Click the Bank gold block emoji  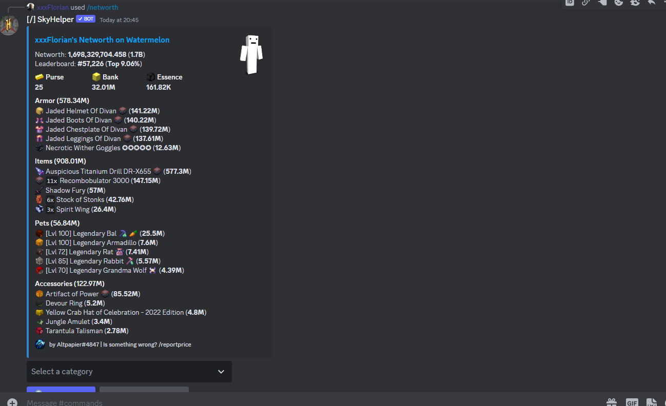click(96, 77)
